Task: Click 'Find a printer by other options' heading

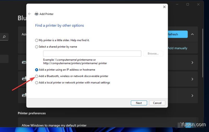Action: (60, 25)
